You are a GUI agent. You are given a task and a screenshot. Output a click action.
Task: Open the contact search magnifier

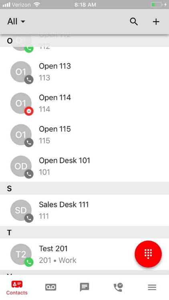pos(134,22)
